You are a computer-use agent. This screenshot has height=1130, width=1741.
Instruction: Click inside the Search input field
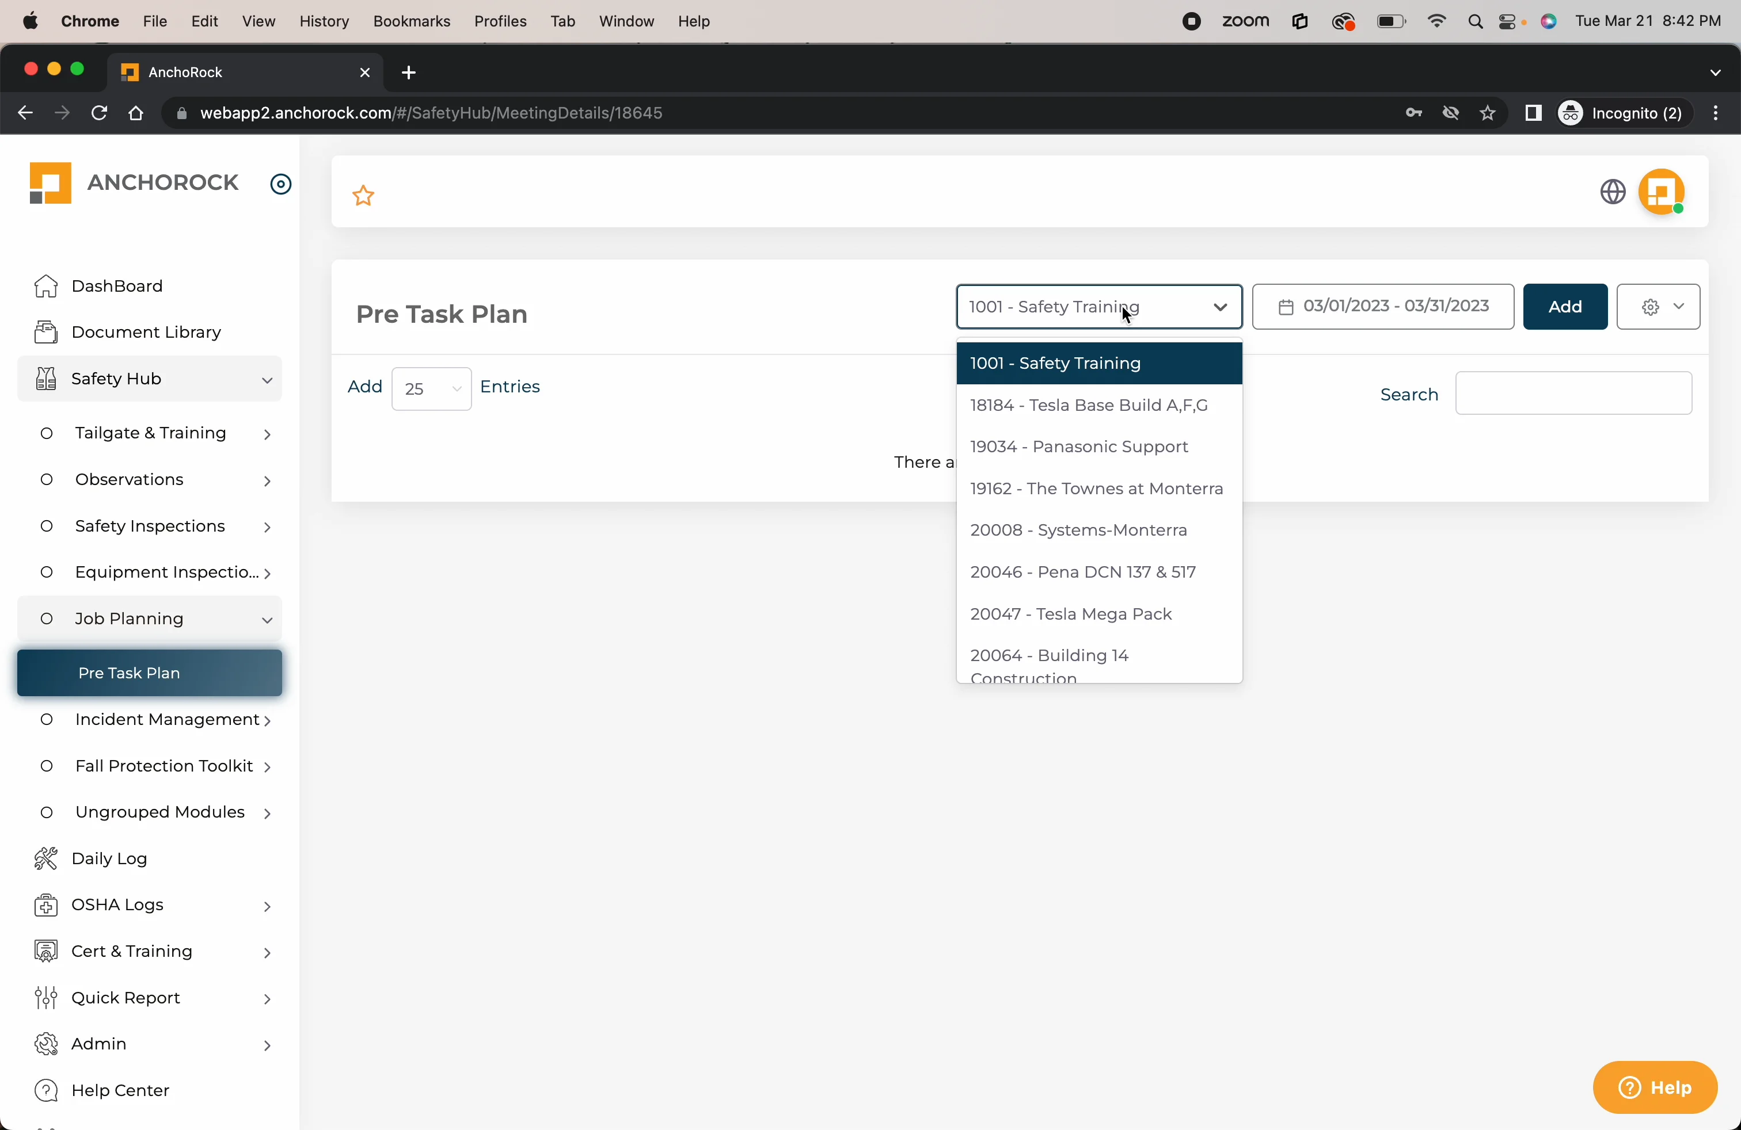(x=1573, y=392)
